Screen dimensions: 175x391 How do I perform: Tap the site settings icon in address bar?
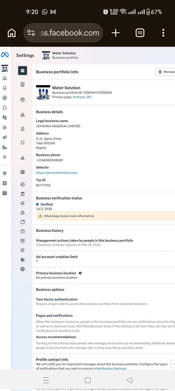[31, 33]
